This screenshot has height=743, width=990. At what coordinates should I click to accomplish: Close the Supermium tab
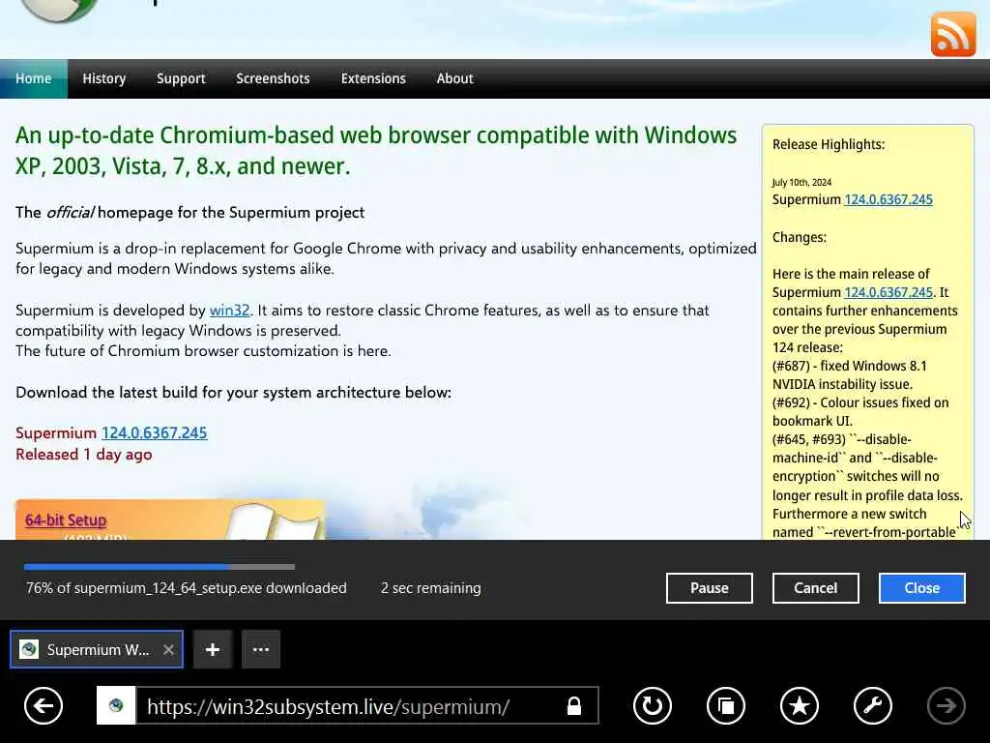click(168, 649)
